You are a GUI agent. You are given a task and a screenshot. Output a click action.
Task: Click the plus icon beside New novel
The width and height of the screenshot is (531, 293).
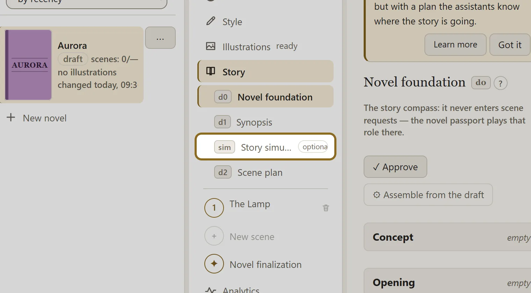point(11,117)
